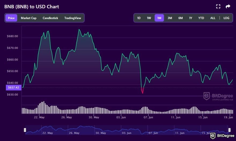Click the $670.00 axis label

coord(12,48)
